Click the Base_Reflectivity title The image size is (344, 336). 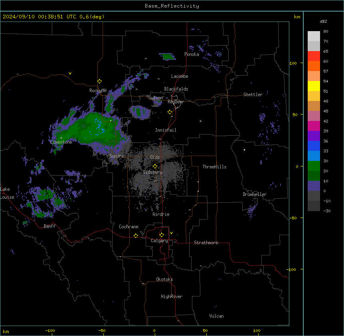[x=172, y=6]
